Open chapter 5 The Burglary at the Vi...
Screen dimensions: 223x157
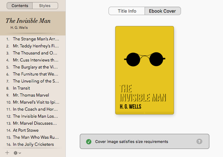[33, 67]
